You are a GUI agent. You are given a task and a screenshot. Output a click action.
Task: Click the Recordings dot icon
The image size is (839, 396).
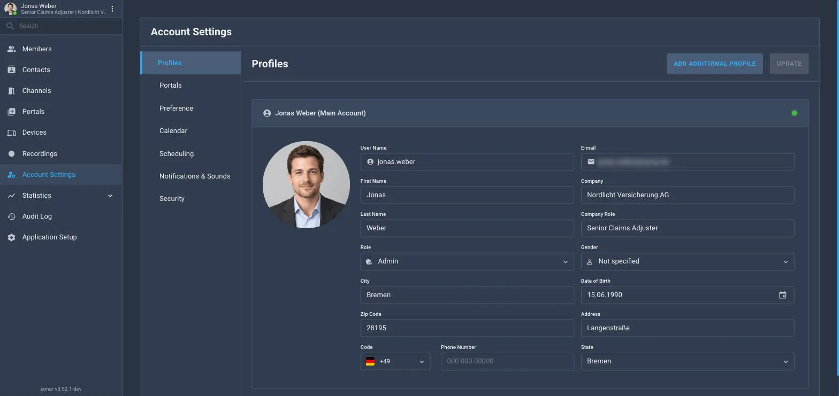click(11, 153)
